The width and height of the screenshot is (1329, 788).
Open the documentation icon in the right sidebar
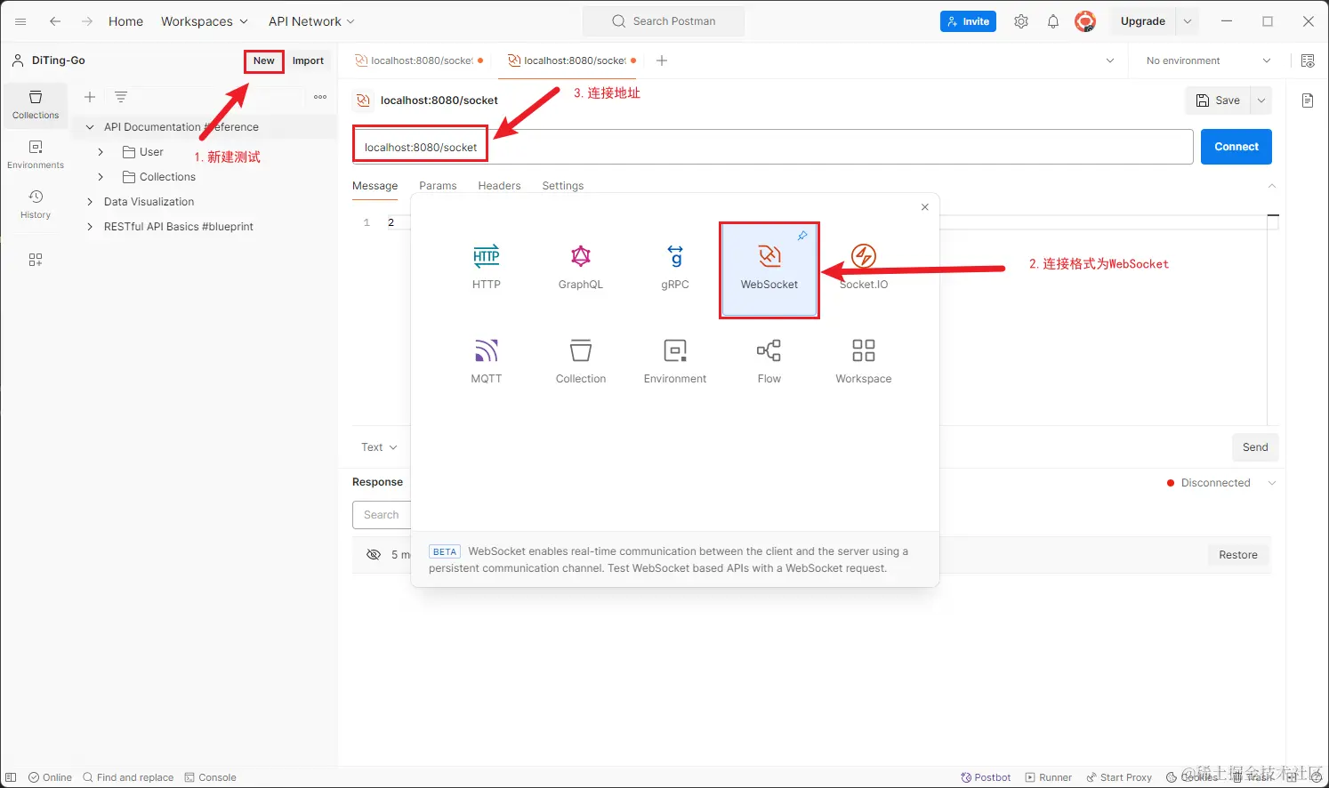click(1308, 101)
